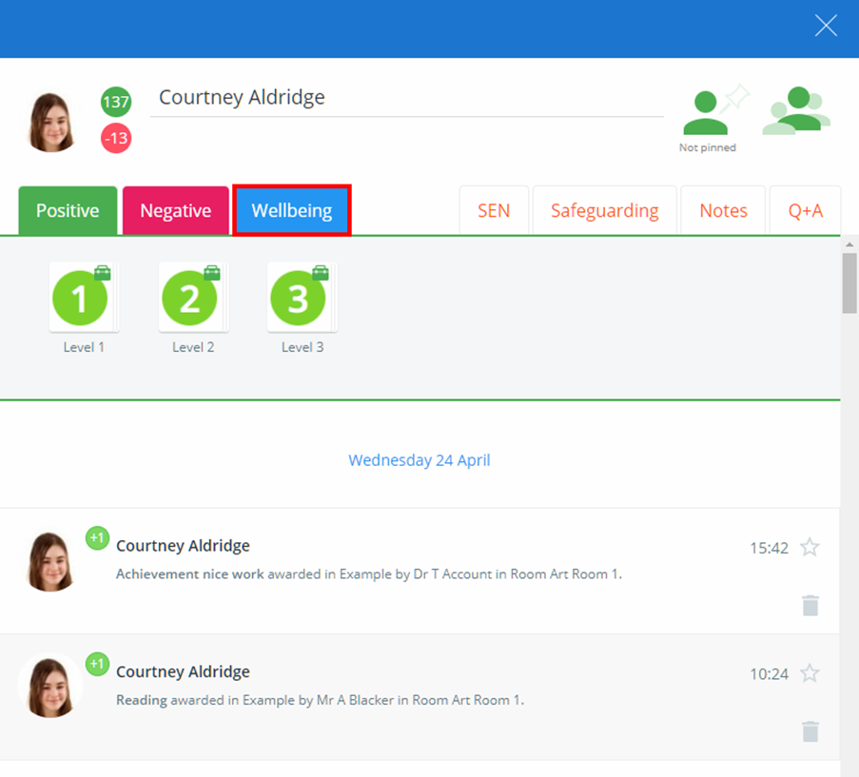Star the Reading award entry
859x777 pixels.
click(810, 673)
